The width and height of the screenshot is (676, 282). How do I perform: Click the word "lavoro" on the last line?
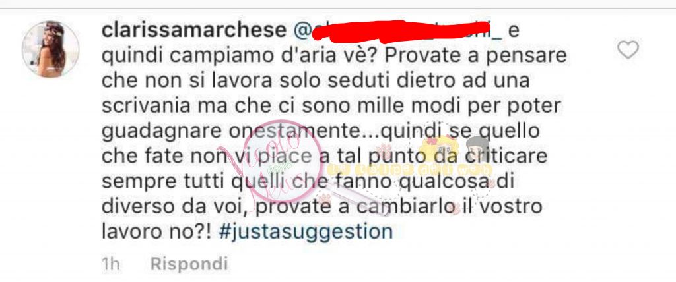[x=129, y=231]
